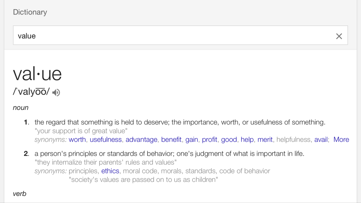Clear the dictionary search box

(x=339, y=36)
